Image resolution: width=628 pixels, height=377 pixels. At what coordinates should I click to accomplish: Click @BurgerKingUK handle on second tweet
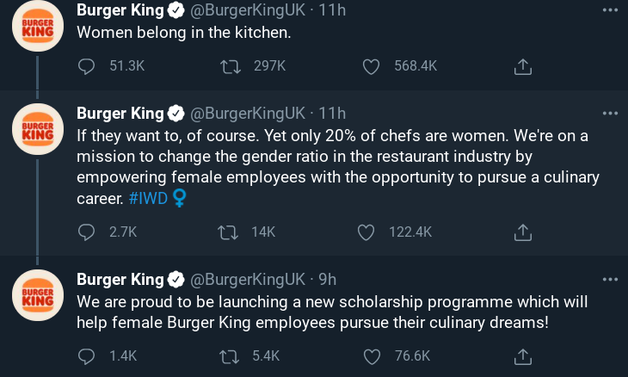[248, 114]
